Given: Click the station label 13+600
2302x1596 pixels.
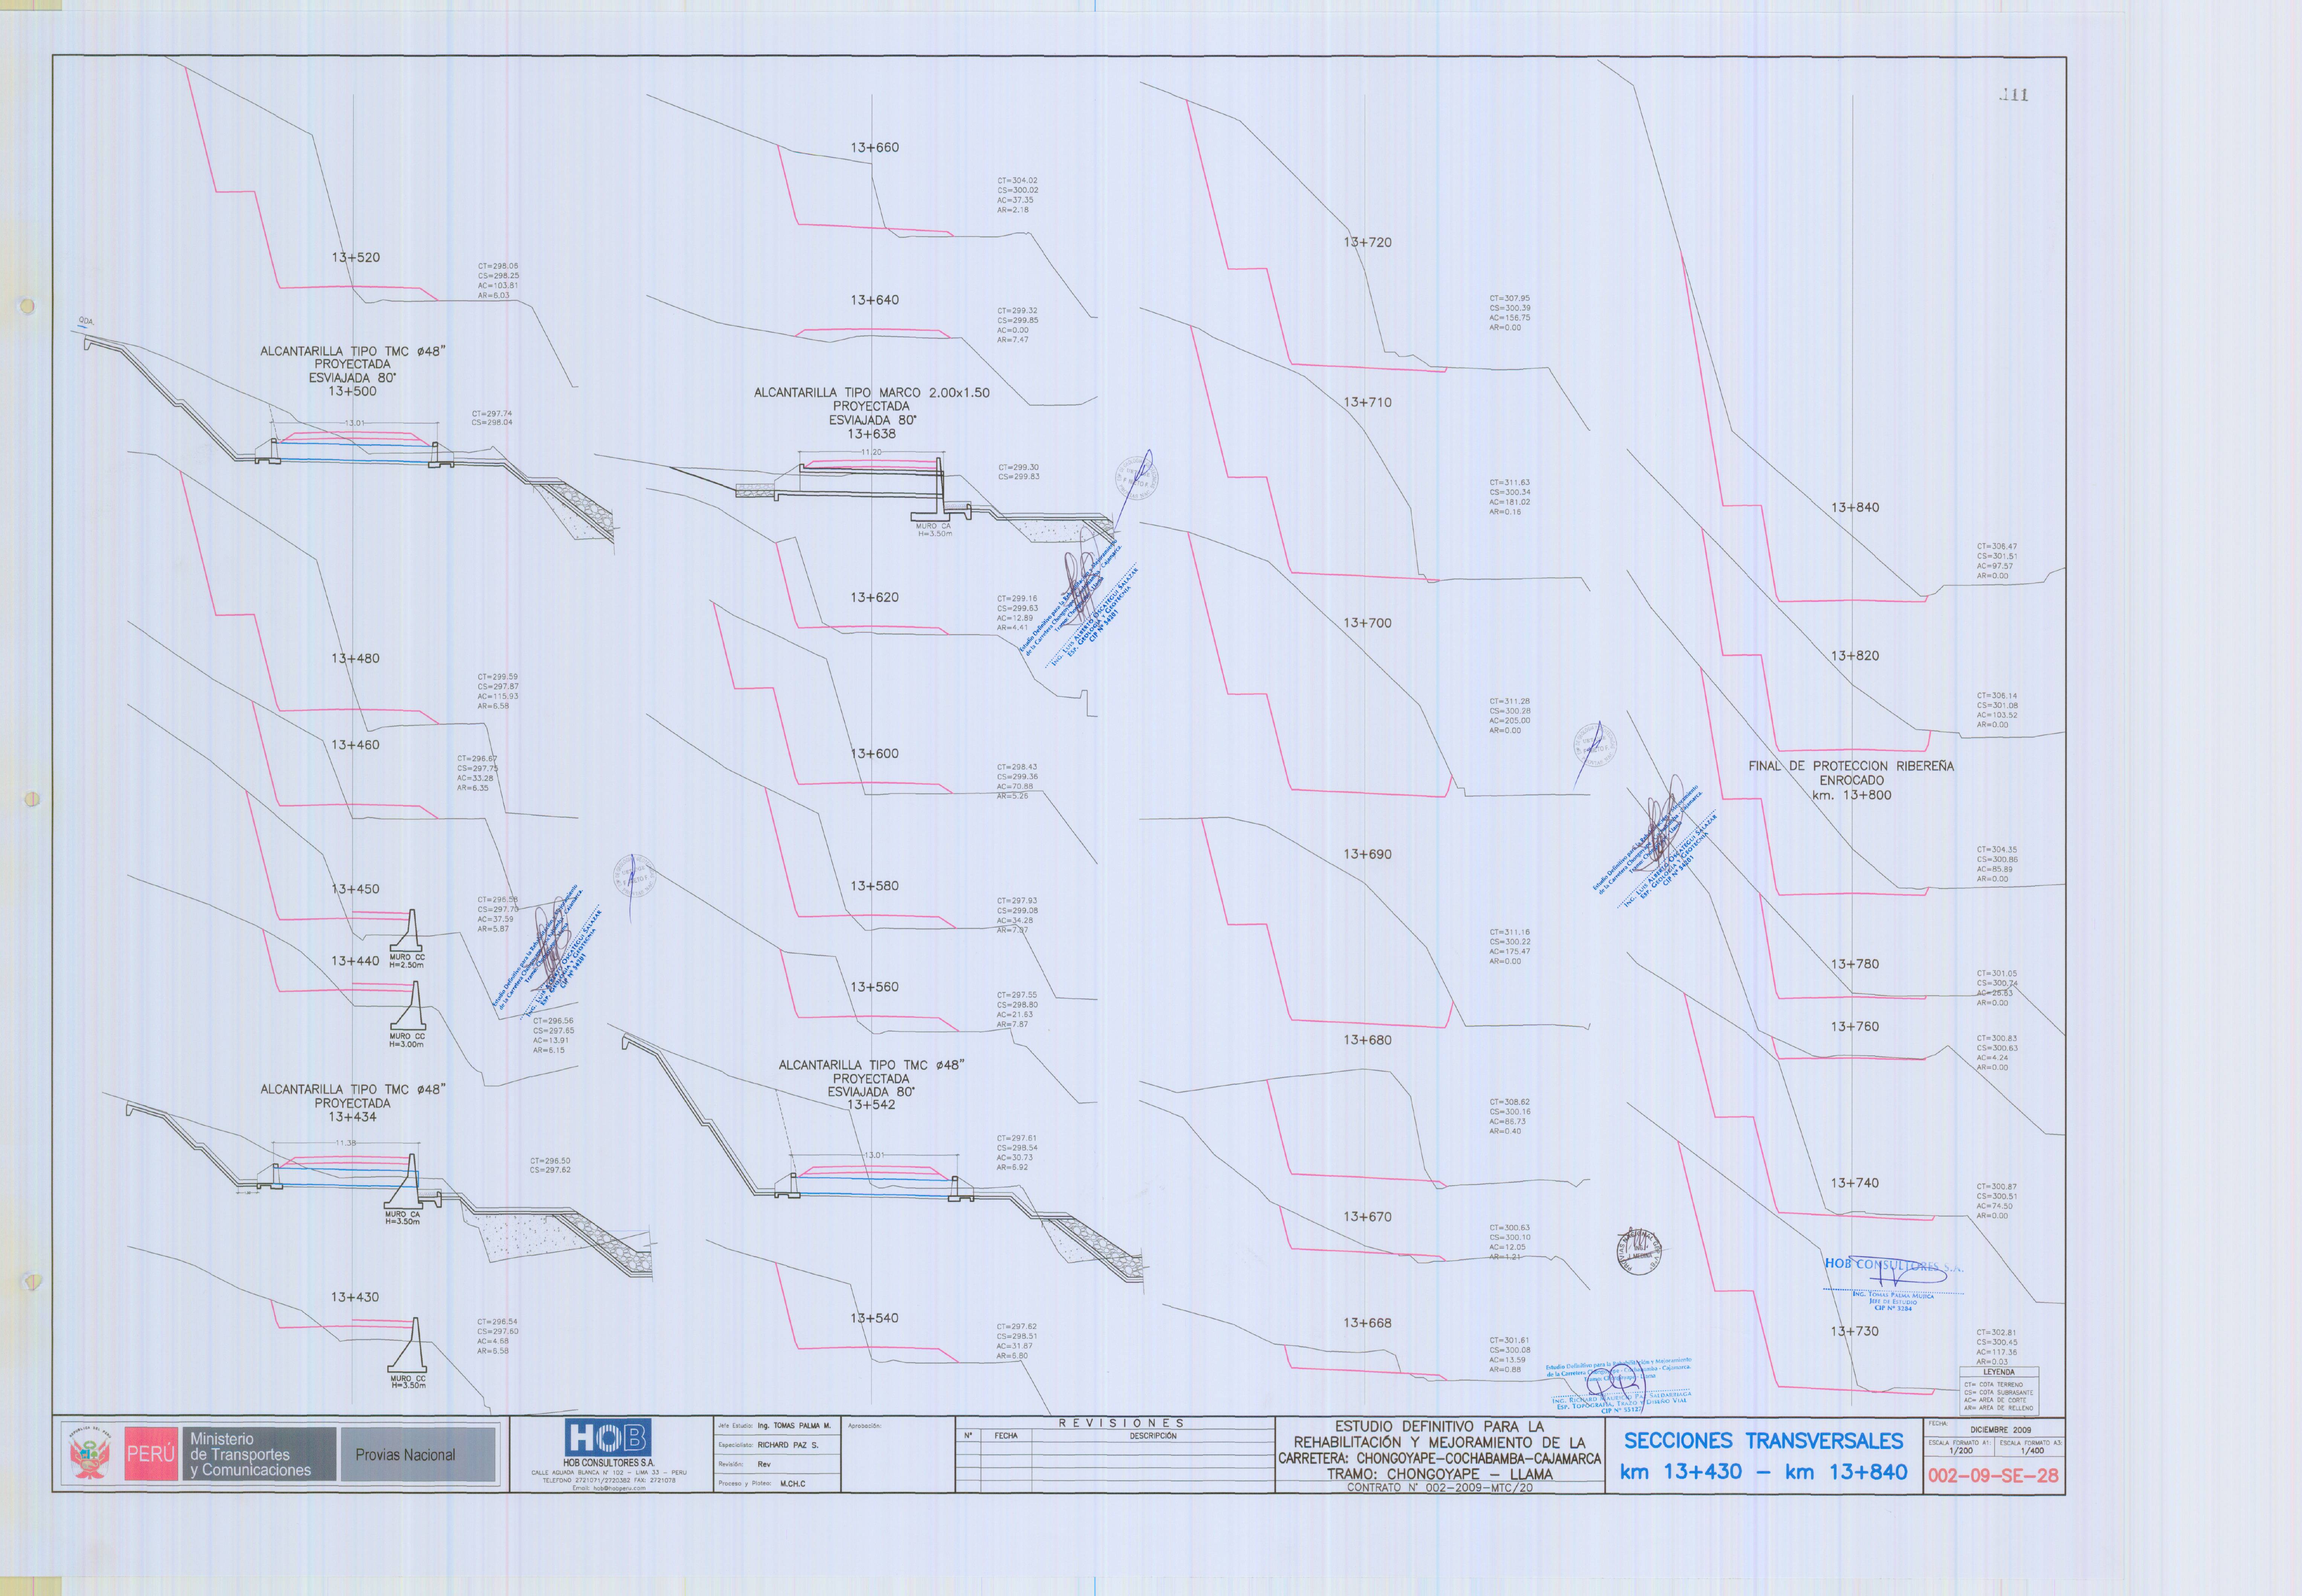Looking at the screenshot, I should [x=875, y=754].
